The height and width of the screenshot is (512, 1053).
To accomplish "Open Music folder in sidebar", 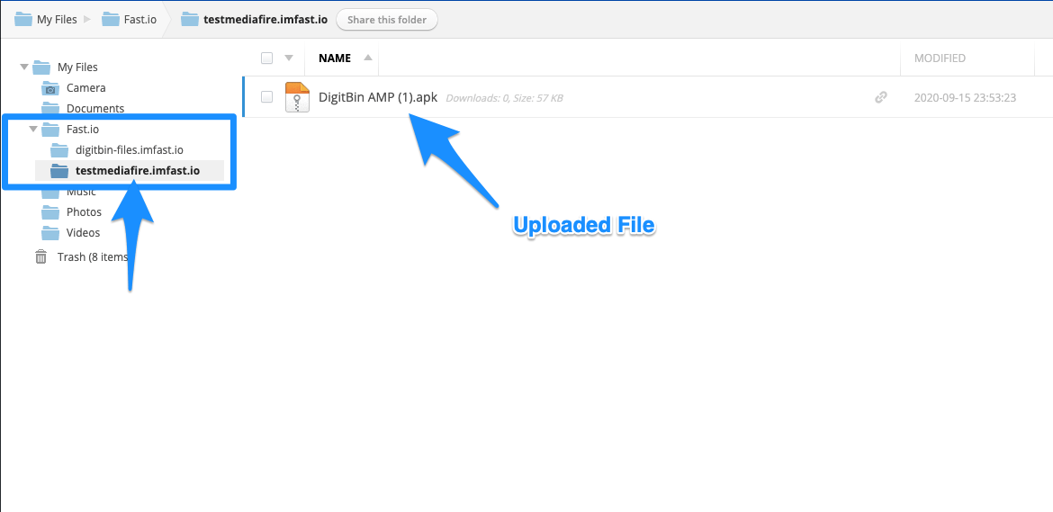I will click(x=81, y=192).
